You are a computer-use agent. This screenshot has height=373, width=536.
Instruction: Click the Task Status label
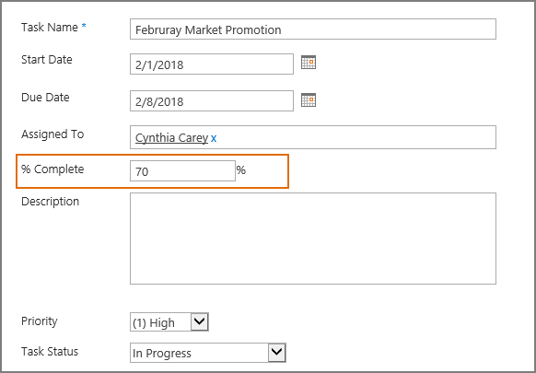coord(50,352)
